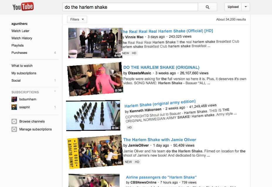Open sxephil subscription
Image resolution: width=272 pixels, height=187 pixels.
24,107
